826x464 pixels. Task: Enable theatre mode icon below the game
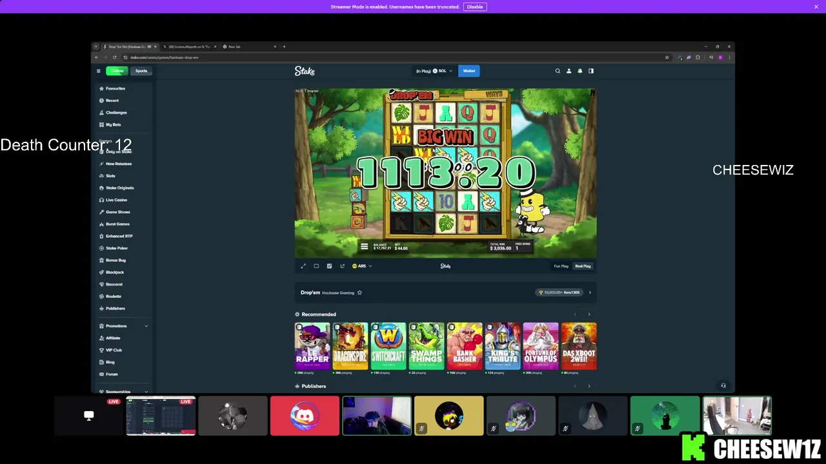(316, 266)
